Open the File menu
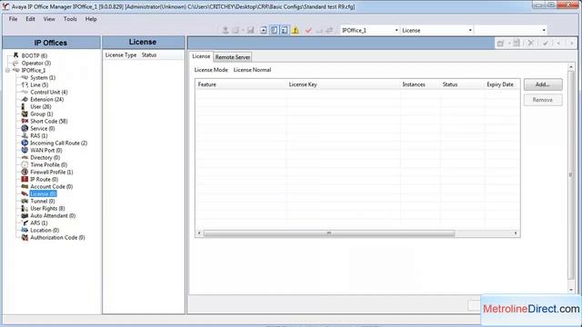Viewport: 582px width, 327px height. pos(13,19)
